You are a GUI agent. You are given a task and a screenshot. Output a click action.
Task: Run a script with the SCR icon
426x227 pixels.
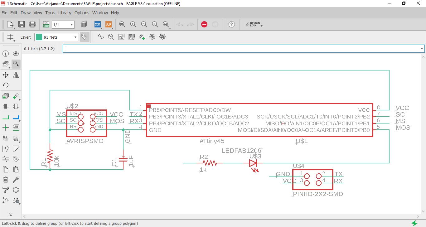[98, 24]
